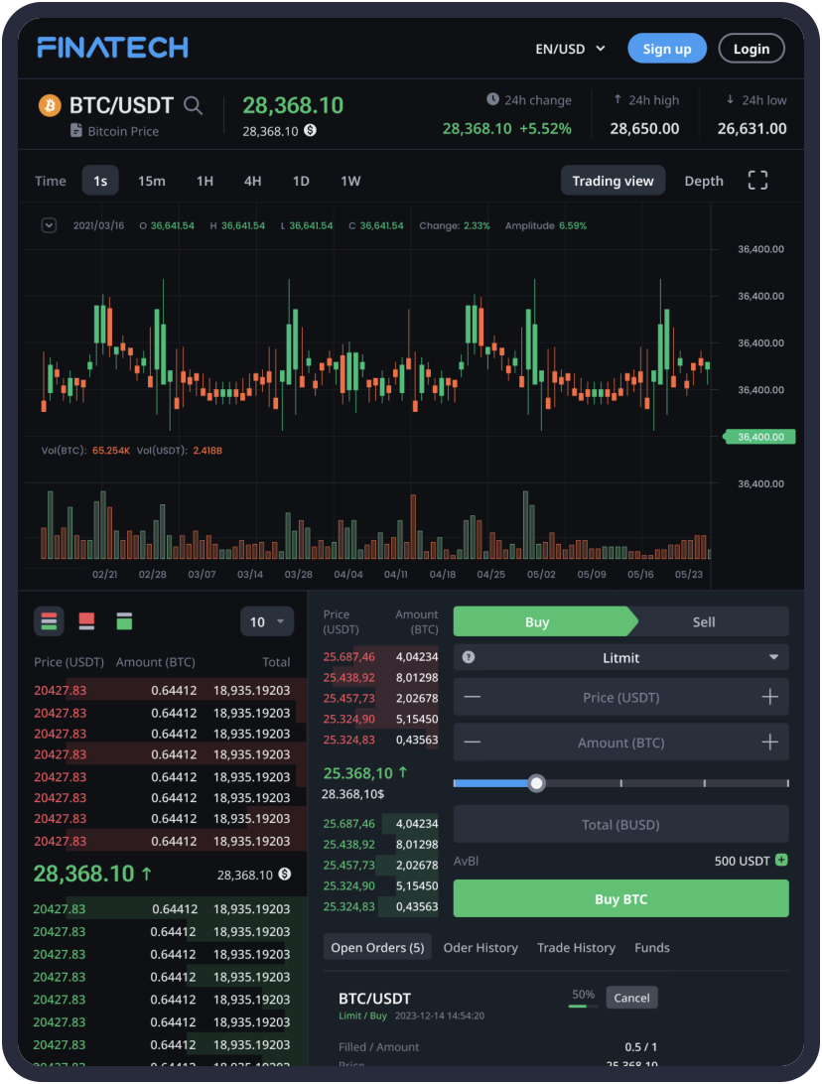Image resolution: width=822 pixels, height=1084 pixels.
Task: Click the Amount (BTC) input field
Action: click(x=620, y=743)
